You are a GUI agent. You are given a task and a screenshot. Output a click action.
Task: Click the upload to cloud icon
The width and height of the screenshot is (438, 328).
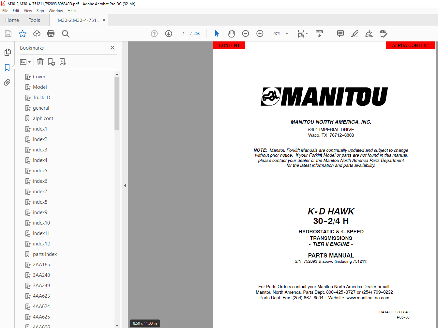click(x=37, y=34)
